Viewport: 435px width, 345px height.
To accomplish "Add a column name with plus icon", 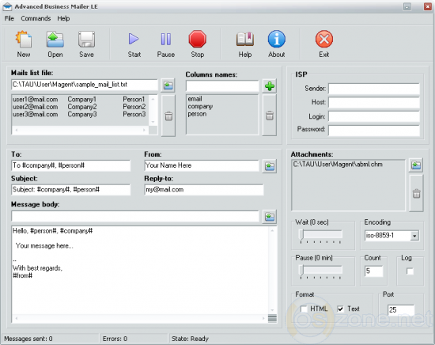I will tap(270, 86).
